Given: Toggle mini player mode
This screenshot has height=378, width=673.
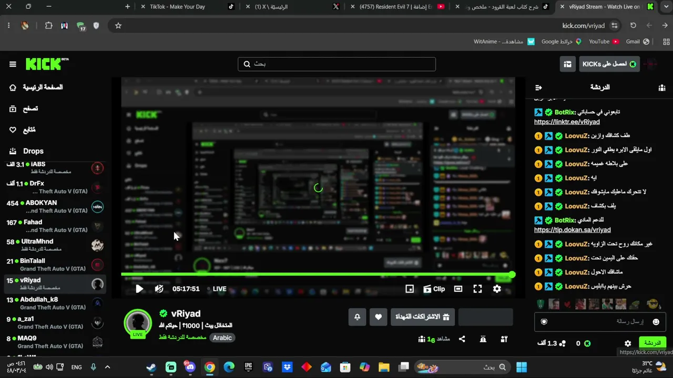Looking at the screenshot, I should pos(410,289).
